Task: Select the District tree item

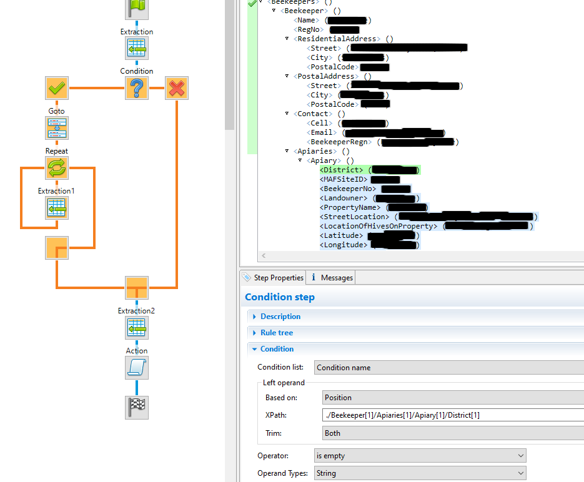Action: [x=370, y=170]
